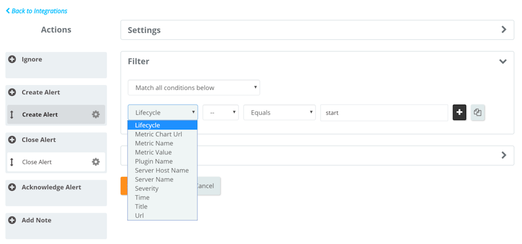Open Create Alert gear settings
This screenshot has height=244, width=522.
tap(95, 115)
